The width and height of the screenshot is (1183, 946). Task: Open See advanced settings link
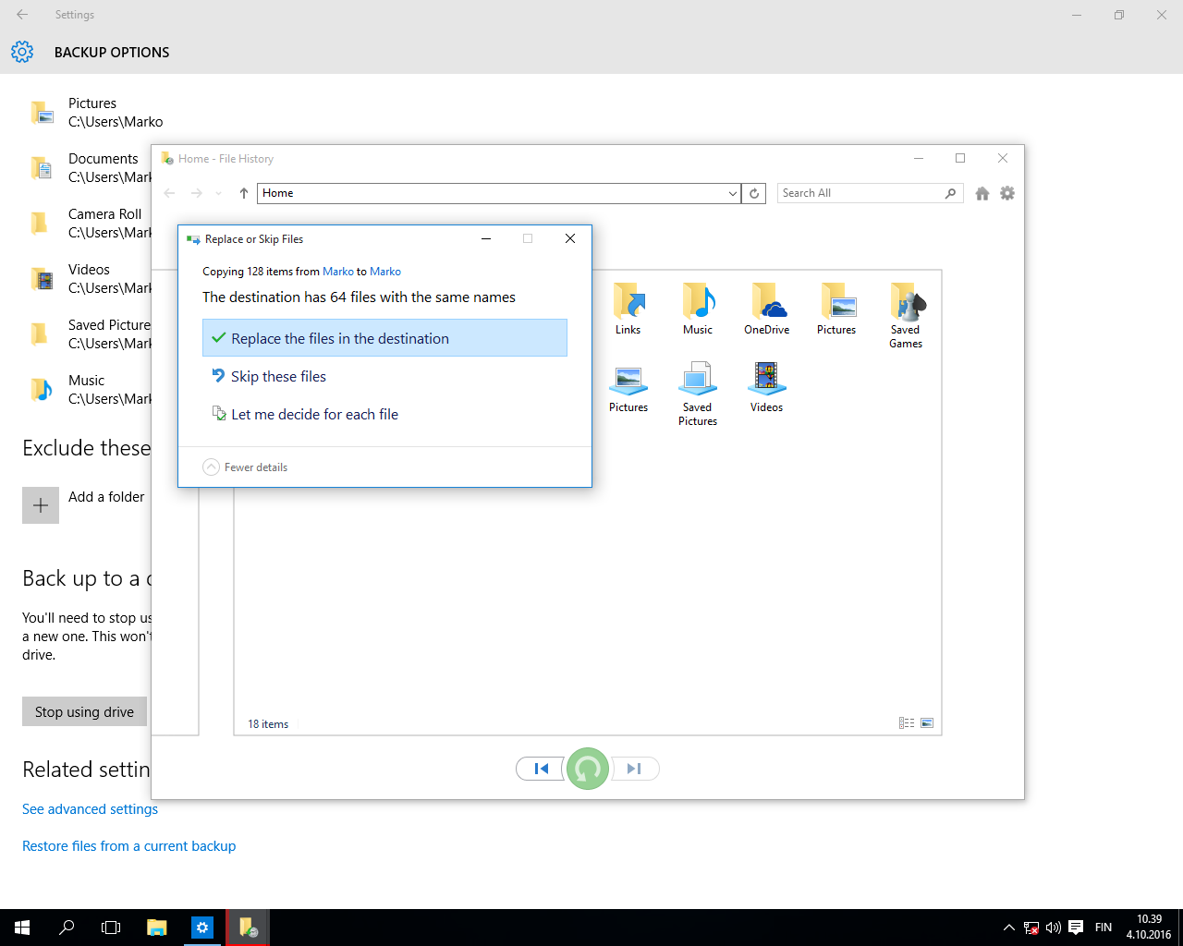90,809
